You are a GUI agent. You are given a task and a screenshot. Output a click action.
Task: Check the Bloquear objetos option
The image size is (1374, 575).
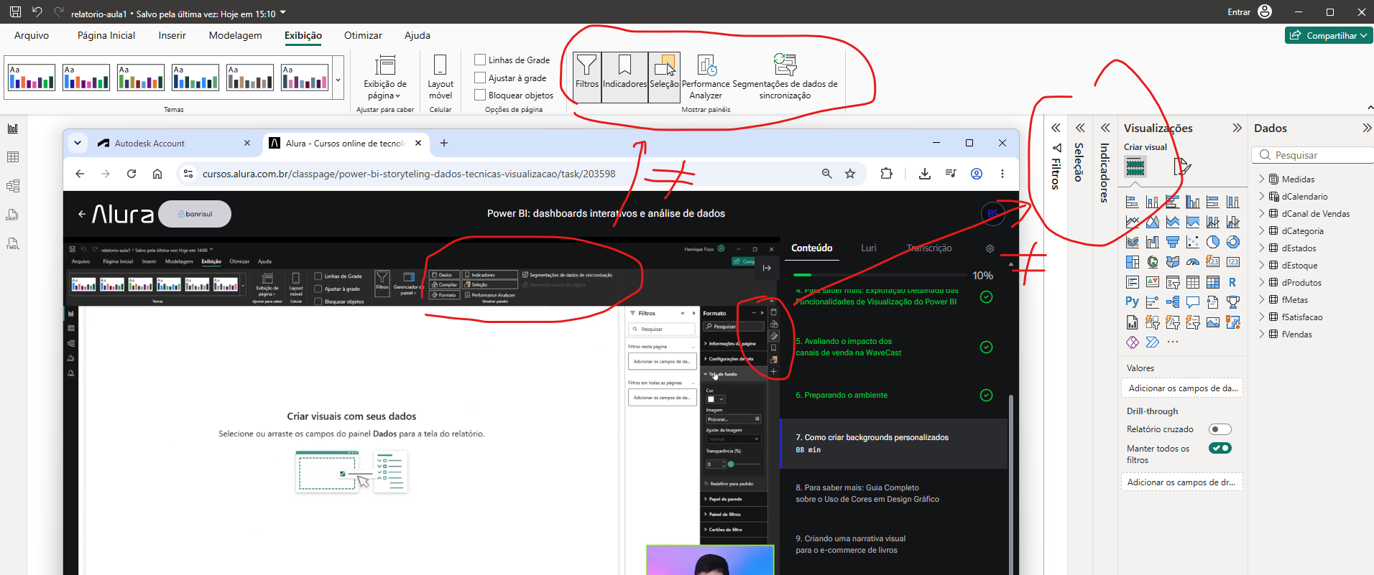480,95
